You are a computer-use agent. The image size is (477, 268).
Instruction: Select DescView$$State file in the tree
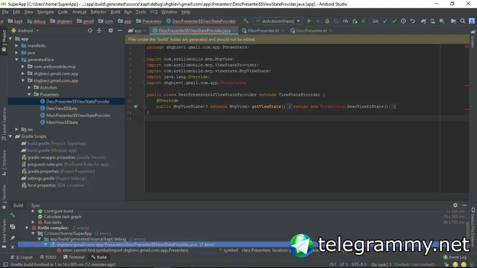point(62,108)
